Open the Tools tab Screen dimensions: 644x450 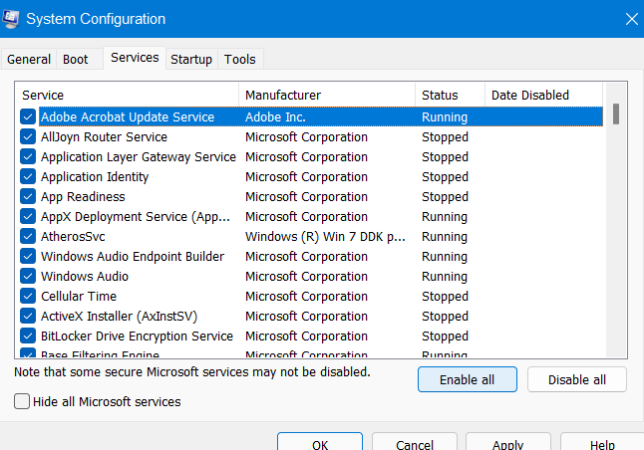click(x=239, y=60)
